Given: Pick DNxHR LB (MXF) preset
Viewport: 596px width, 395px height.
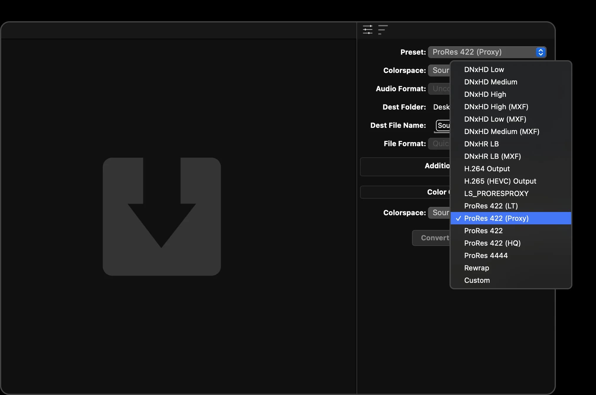Looking at the screenshot, I should pos(511,156).
